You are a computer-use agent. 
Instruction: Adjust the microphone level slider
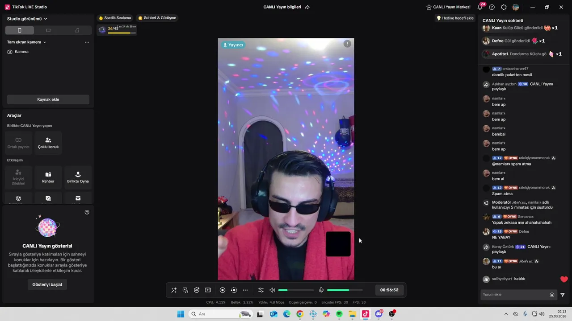345,290
